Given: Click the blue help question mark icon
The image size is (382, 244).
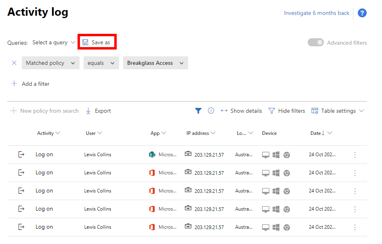Looking at the screenshot, I should [362, 13].
